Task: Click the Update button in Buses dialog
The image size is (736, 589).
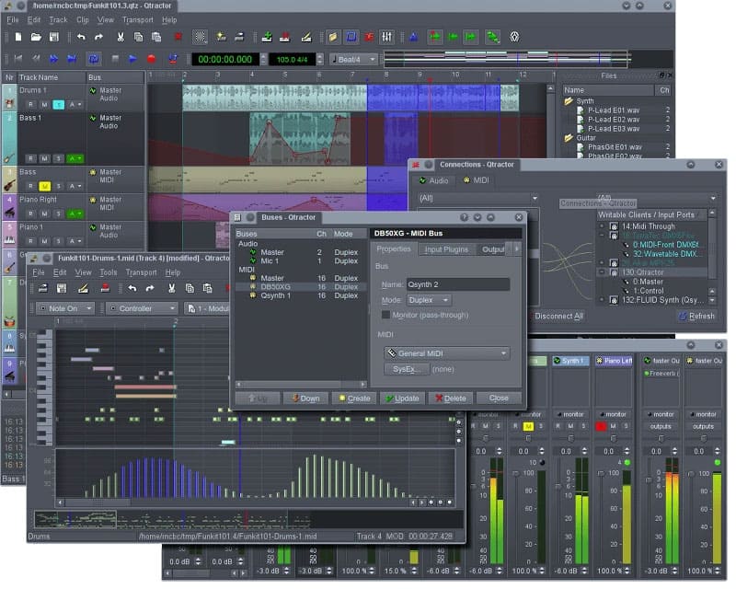Action: coord(402,398)
